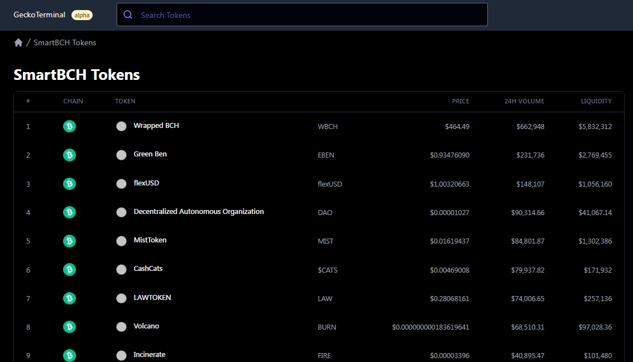Click the CashCats token logo placeholder
The height and width of the screenshot is (362, 633).
click(x=122, y=269)
